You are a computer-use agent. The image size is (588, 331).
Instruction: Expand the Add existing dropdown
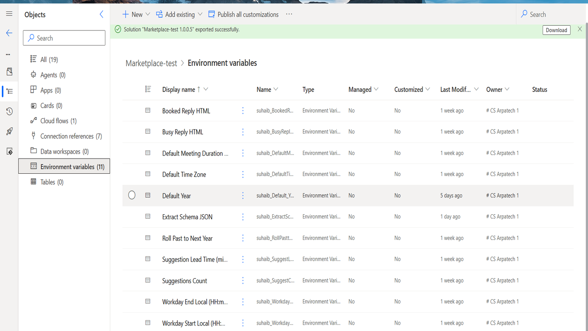pos(201,14)
